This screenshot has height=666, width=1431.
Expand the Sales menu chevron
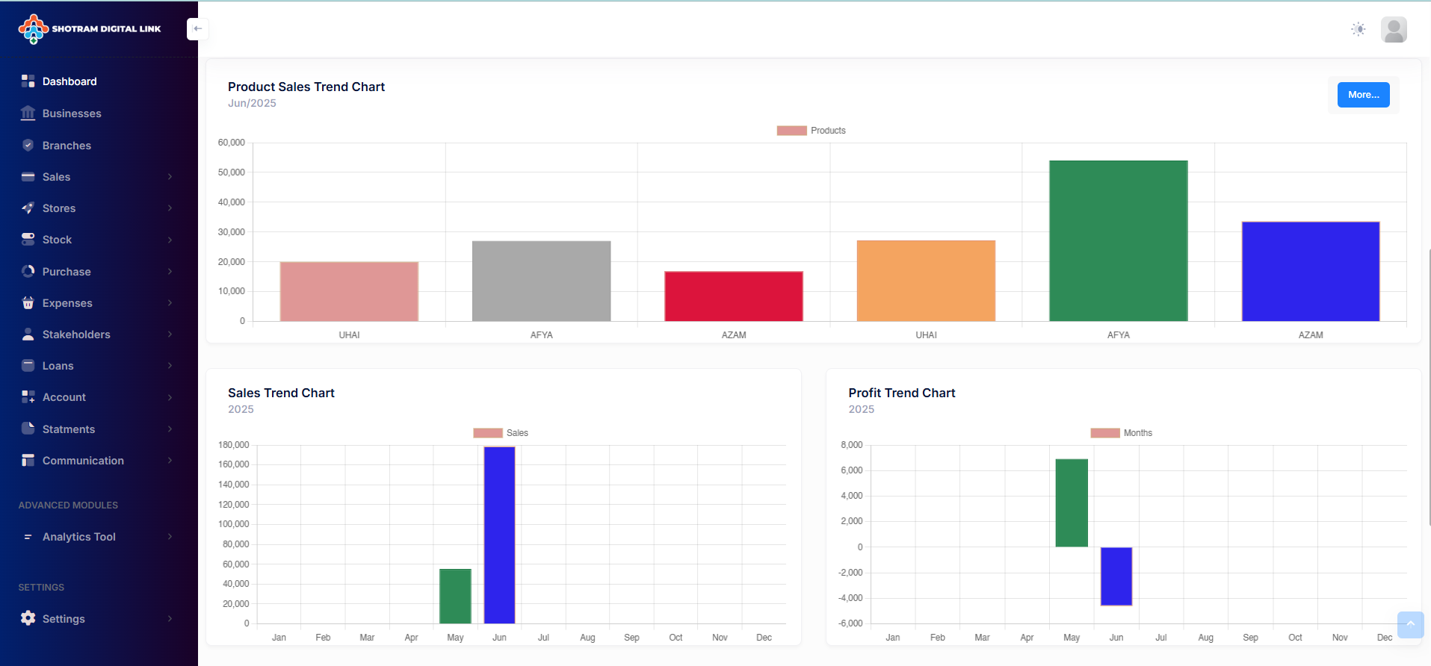tap(170, 177)
